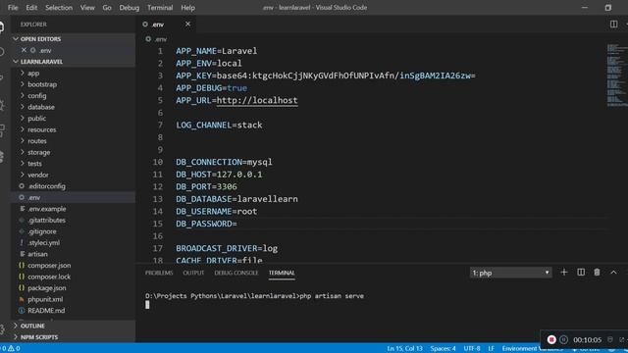The image size is (628, 353).
Task: Stop the screen recording red button
Action: coord(551,339)
